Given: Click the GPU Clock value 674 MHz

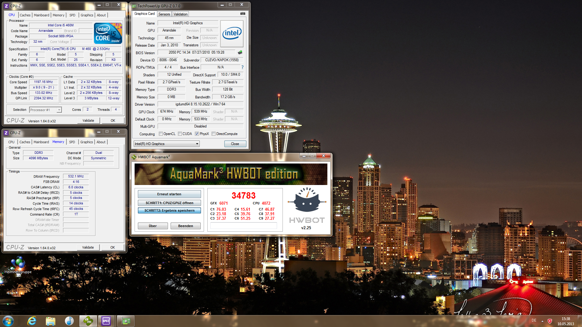Looking at the screenshot, I should (167, 112).
